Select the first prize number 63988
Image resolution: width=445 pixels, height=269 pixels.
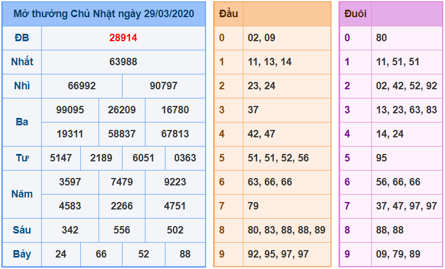[123, 62]
